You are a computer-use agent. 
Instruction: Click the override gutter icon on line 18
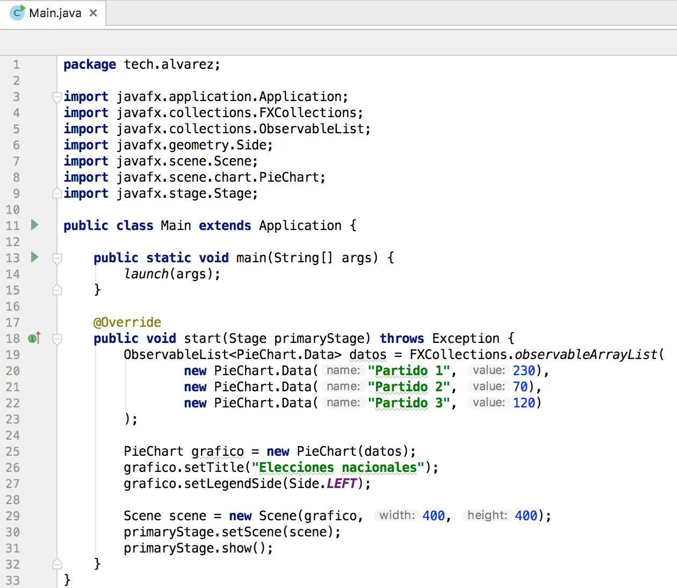[x=34, y=338]
